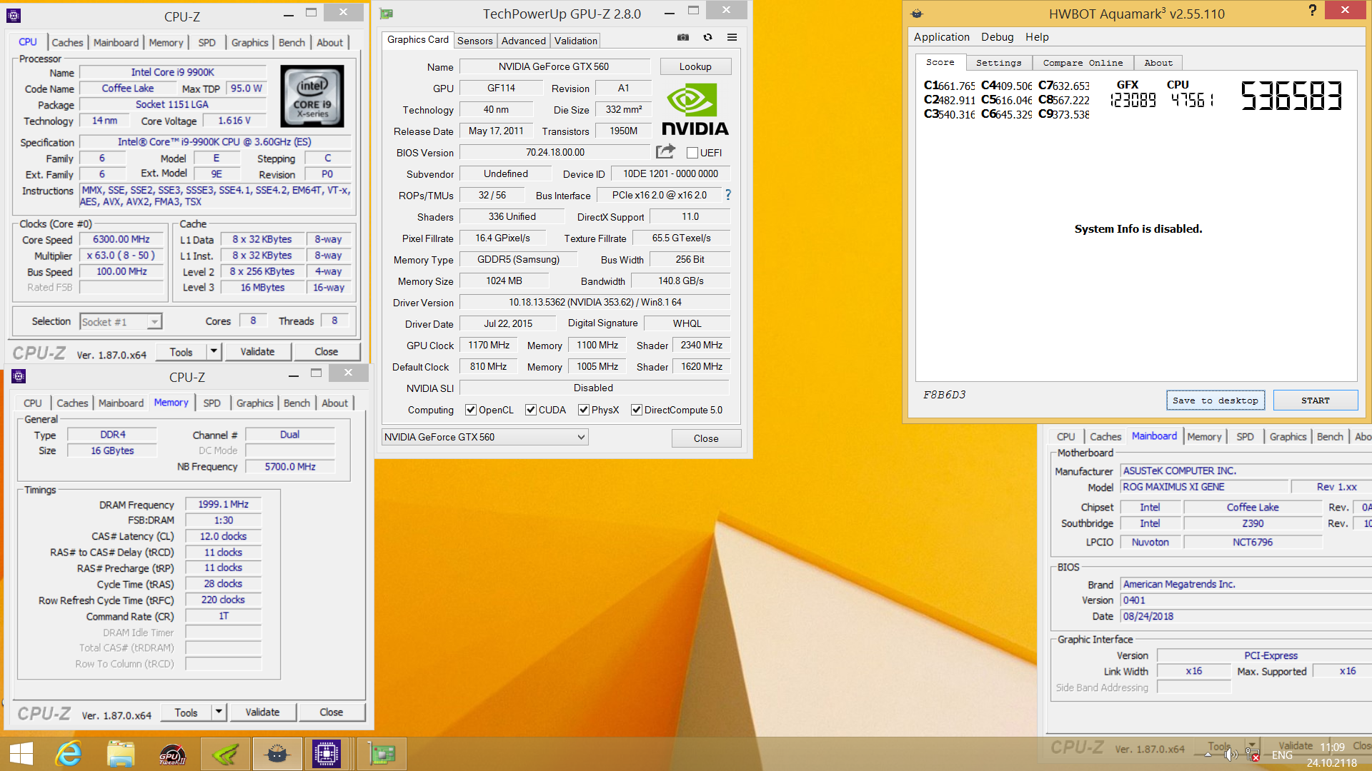This screenshot has width=1372, height=771.
Task: Open the GPU-Z hamburger menu
Action: [732, 37]
